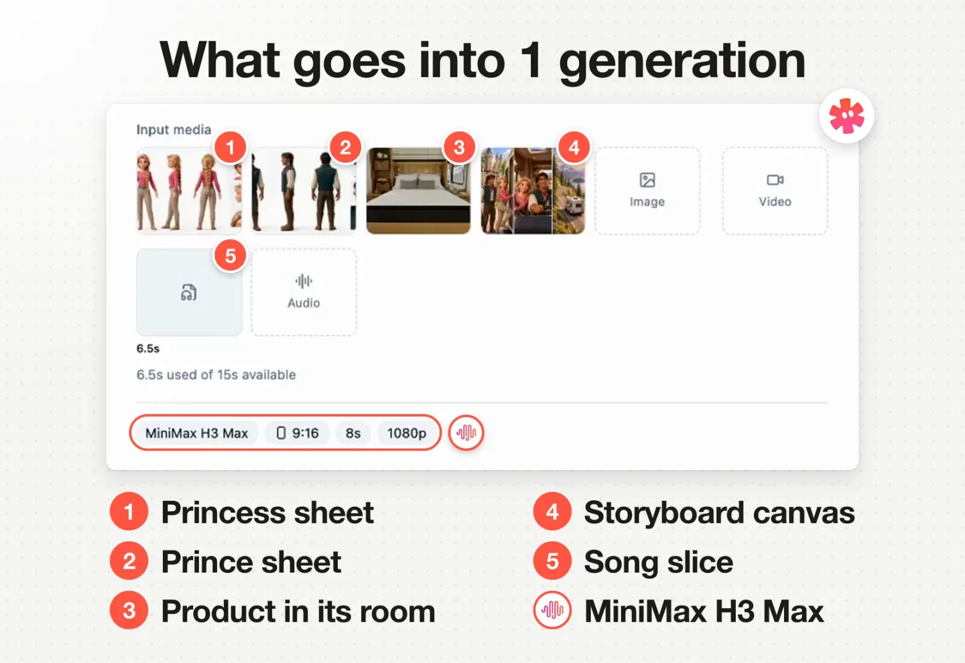Click the '6.5s used of 15s available' text

tap(216, 375)
